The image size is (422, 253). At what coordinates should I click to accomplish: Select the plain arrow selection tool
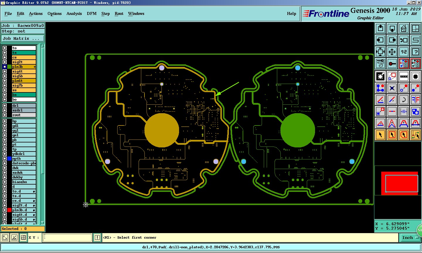pyautogui.click(x=380, y=135)
